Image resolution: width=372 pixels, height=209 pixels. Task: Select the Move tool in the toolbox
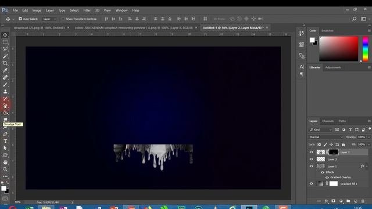click(x=5, y=35)
